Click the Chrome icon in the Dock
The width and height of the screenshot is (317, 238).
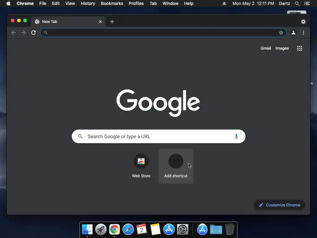[x=115, y=229]
